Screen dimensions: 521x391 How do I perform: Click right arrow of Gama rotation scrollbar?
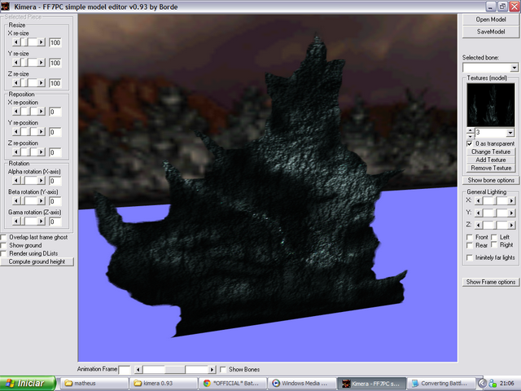42,221
